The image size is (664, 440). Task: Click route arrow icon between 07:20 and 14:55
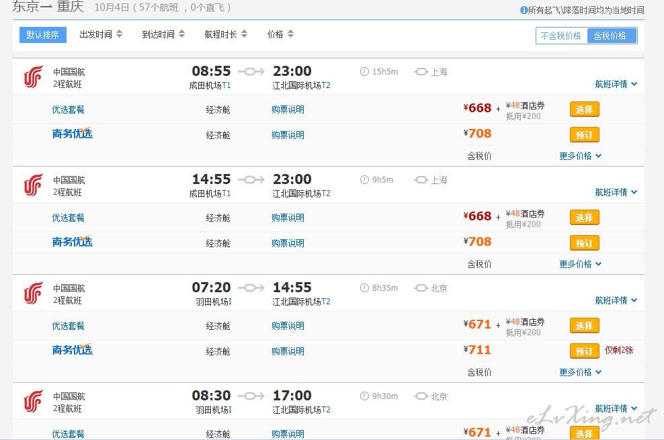pos(251,288)
